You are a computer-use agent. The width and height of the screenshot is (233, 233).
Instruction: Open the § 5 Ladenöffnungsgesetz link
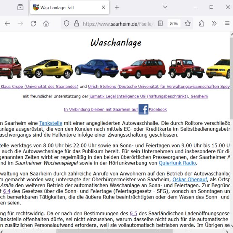pyautogui.click(x=133, y=214)
